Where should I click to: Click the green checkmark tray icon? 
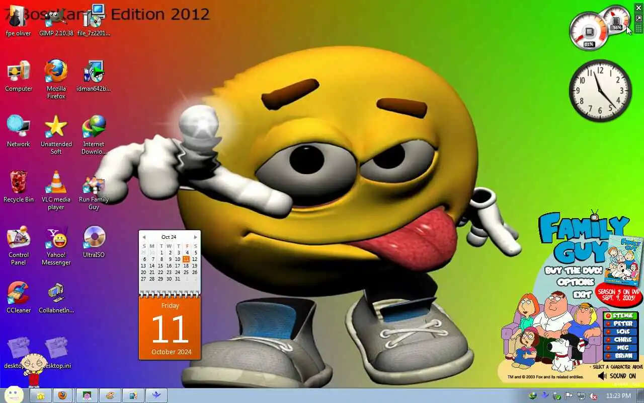coord(557,396)
